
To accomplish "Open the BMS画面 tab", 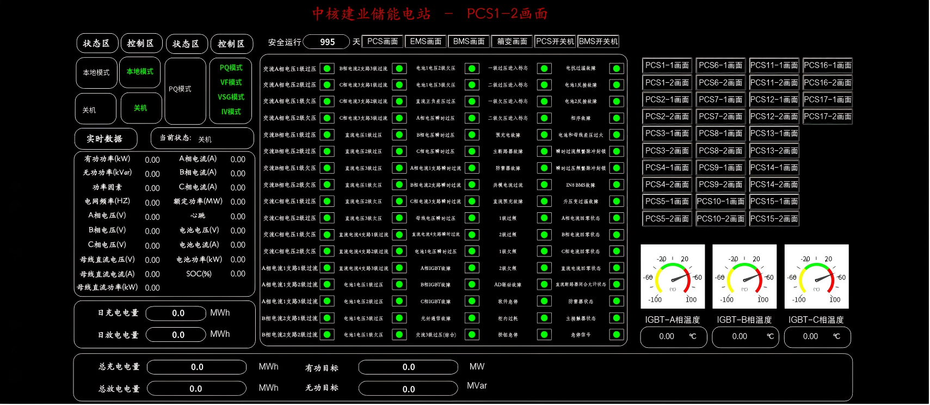I will [x=469, y=41].
